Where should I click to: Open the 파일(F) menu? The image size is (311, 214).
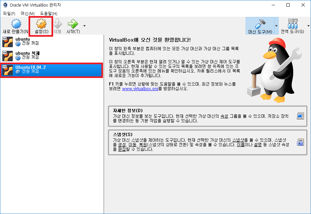[9, 14]
